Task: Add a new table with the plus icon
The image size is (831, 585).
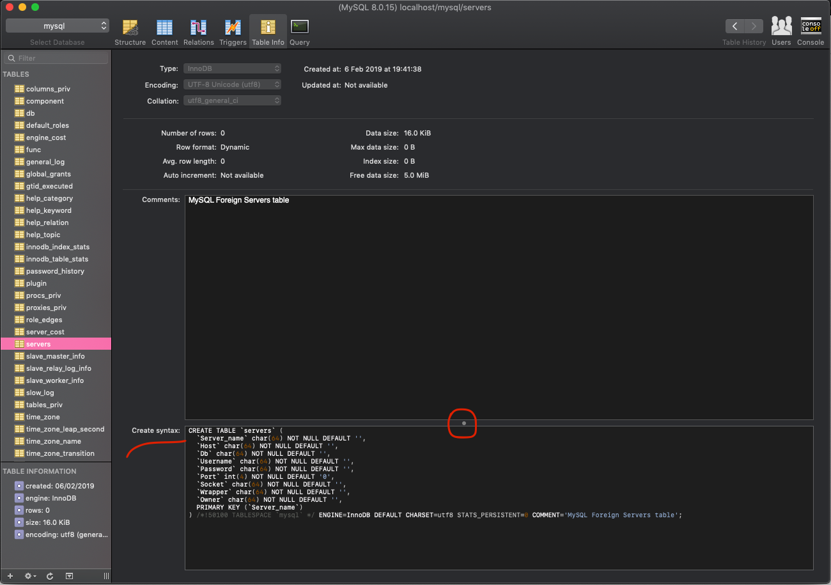Action: pos(10,576)
